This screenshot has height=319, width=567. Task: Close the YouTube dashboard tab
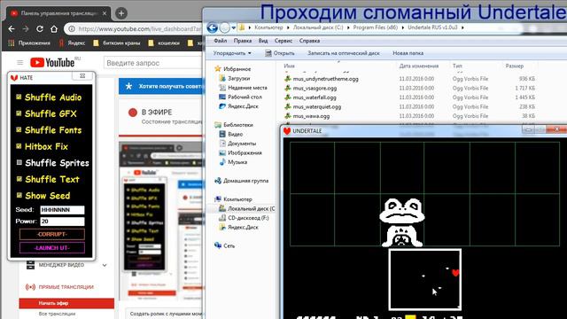tap(105, 13)
